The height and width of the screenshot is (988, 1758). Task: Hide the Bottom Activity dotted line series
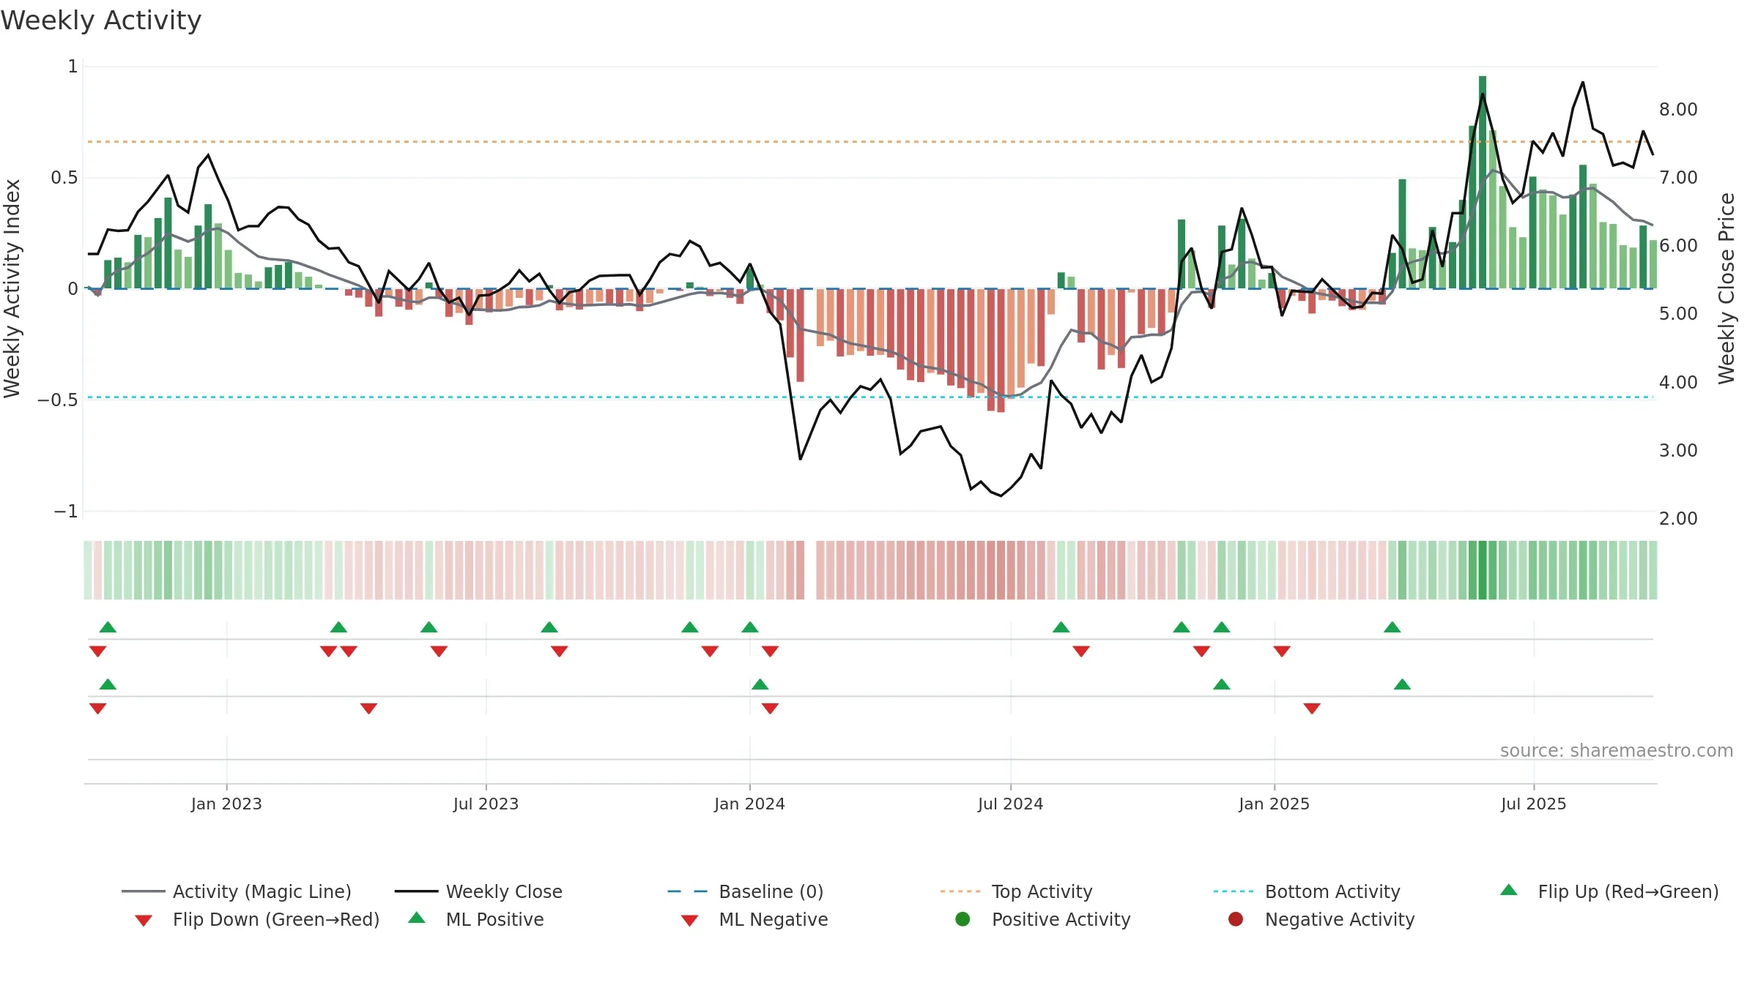pos(1306,891)
